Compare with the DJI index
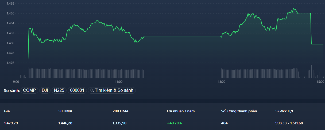Image resolution: width=325 pixels, height=130 pixels. (45, 90)
